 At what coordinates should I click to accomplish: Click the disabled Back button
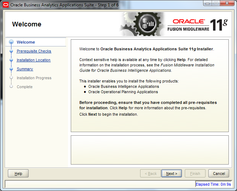click(x=150, y=174)
